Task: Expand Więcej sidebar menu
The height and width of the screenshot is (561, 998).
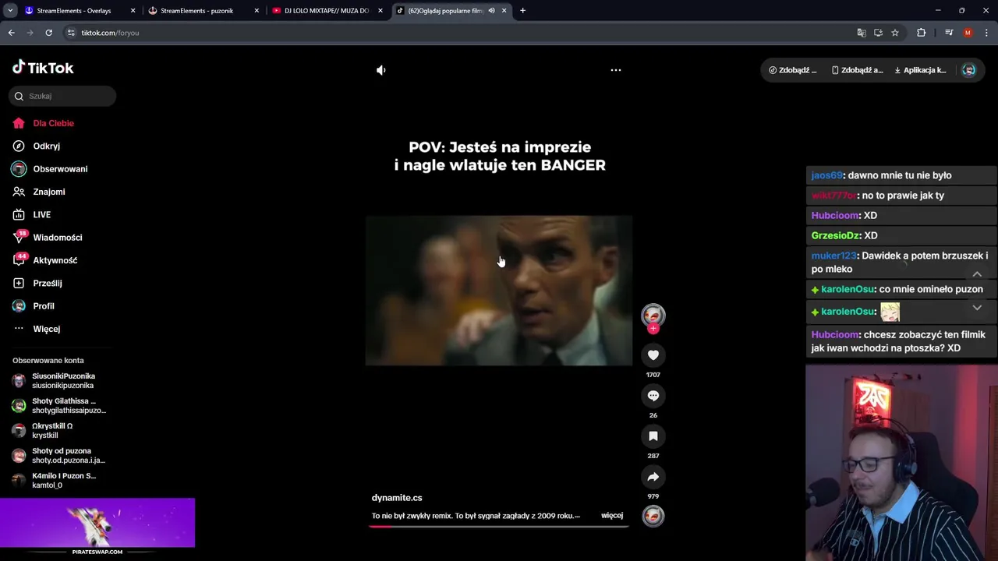Action: tap(46, 329)
